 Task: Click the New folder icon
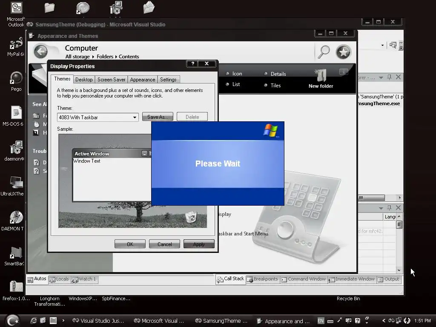(321, 79)
